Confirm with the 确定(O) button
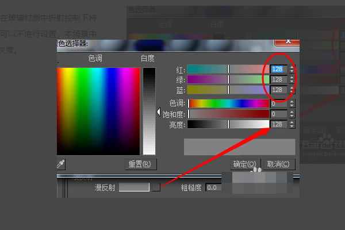 [x=245, y=164]
